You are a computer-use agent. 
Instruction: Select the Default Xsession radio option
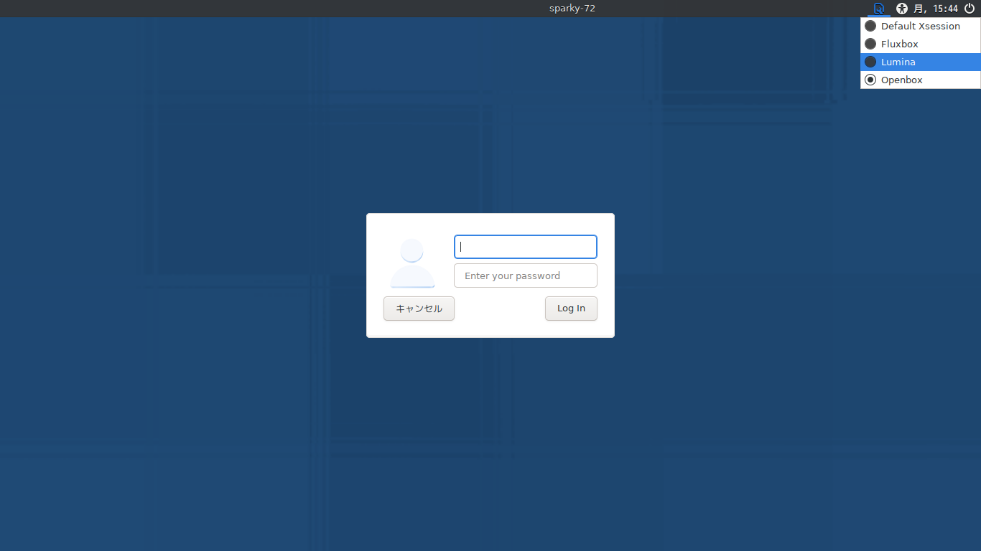921,26
